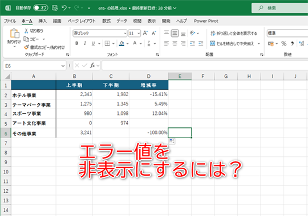Viewport: 308px width, 216px height.
Task: Select cell containing -15.41%
Action: pyautogui.click(x=149, y=94)
